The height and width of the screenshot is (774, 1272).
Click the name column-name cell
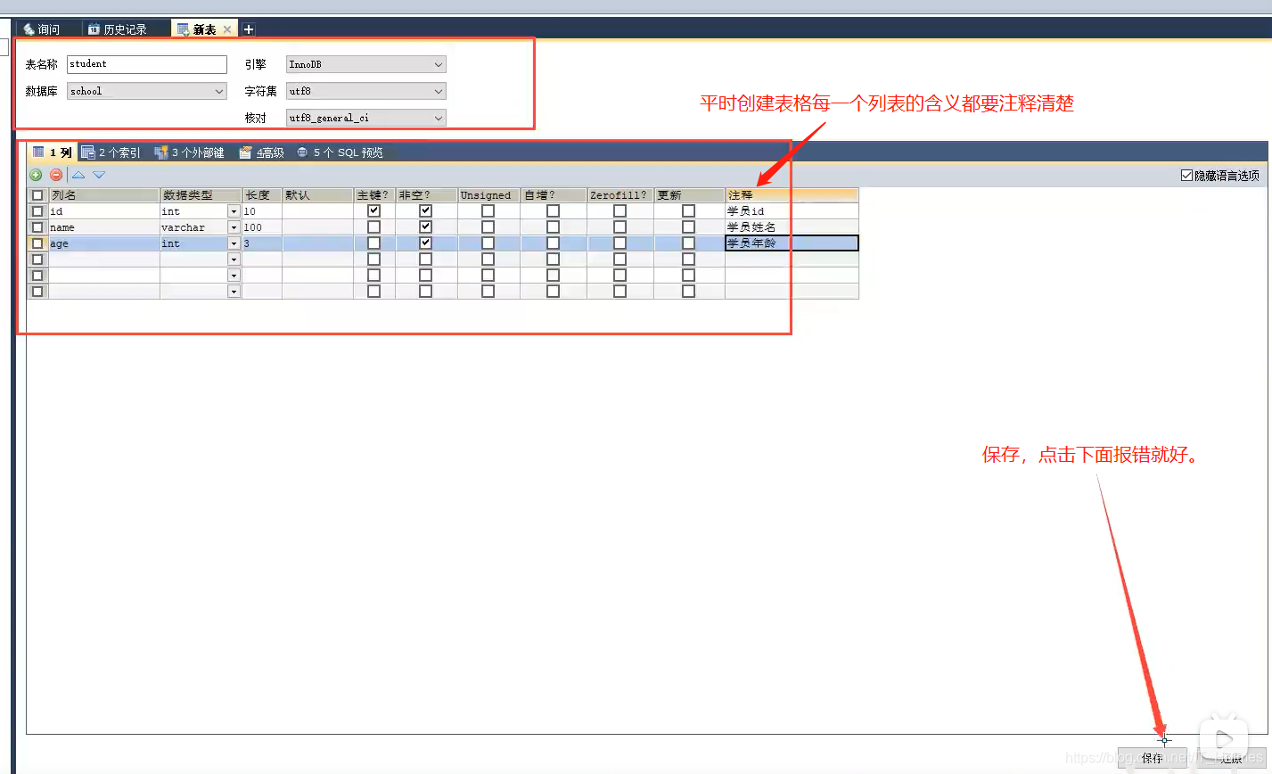click(x=104, y=227)
